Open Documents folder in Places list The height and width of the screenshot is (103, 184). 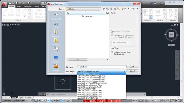(x=56, y=33)
